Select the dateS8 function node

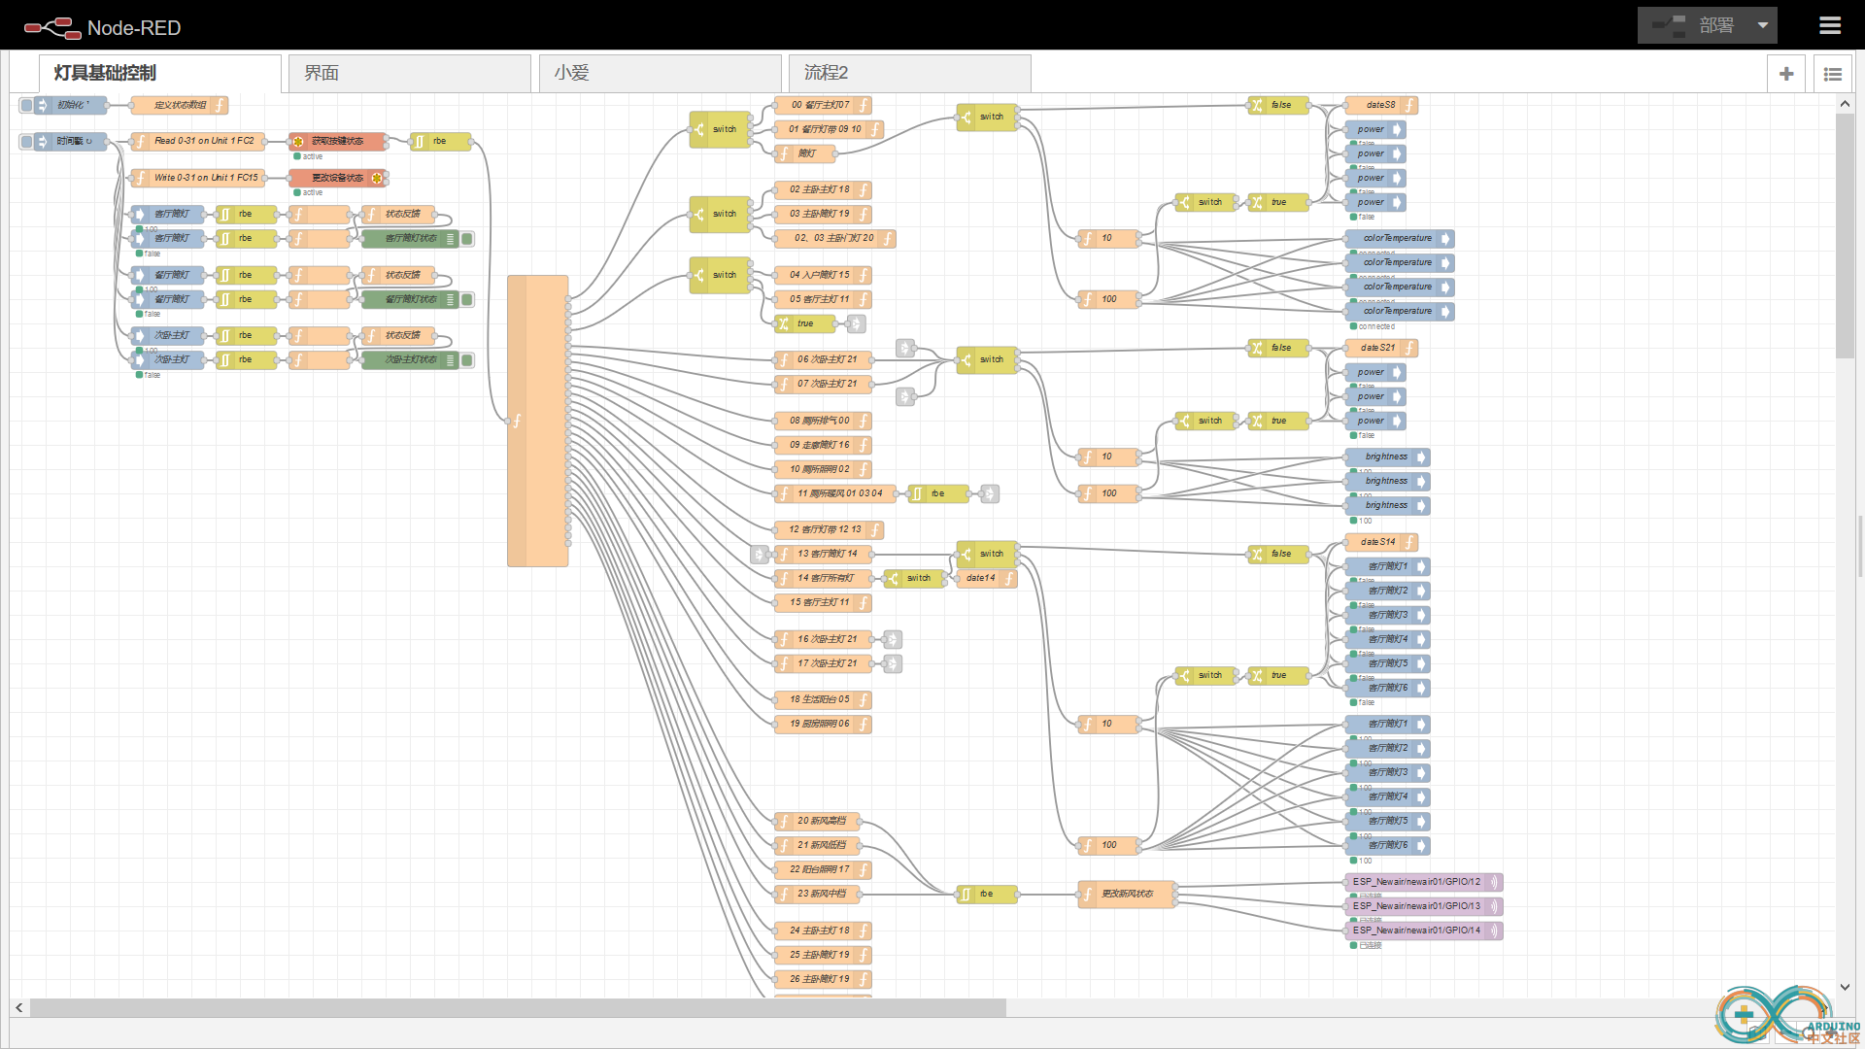(x=1381, y=105)
